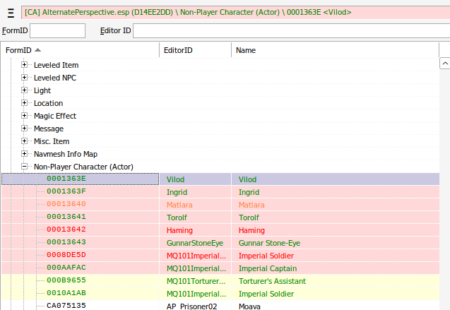Sort by the Name column header
The width and height of the screenshot is (450, 310).
[x=335, y=50]
